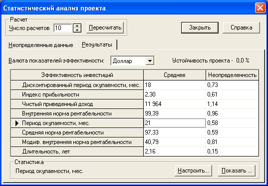Click the Показать ... button
Image resolution: width=268 pixels, height=186 pixels.
(237, 170)
